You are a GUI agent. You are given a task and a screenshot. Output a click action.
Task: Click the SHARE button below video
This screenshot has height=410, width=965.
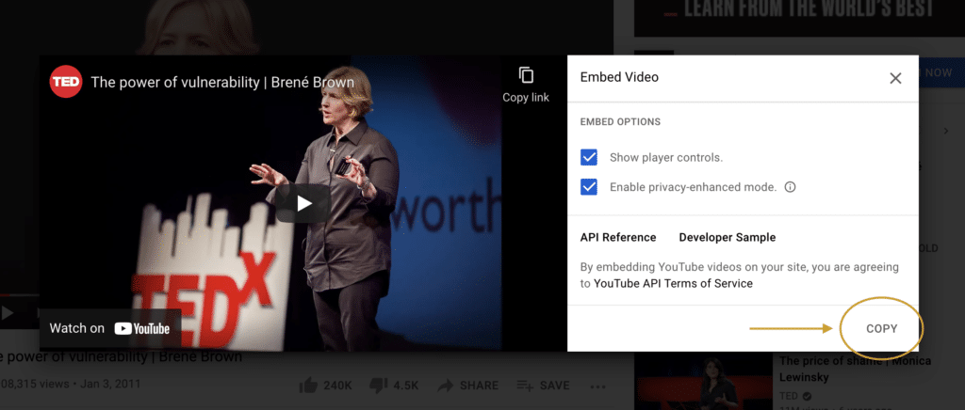468,386
